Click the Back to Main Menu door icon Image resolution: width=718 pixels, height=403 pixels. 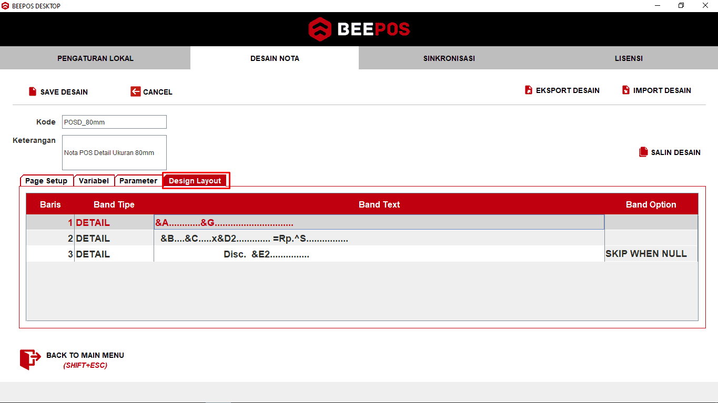tap(30, 359)
